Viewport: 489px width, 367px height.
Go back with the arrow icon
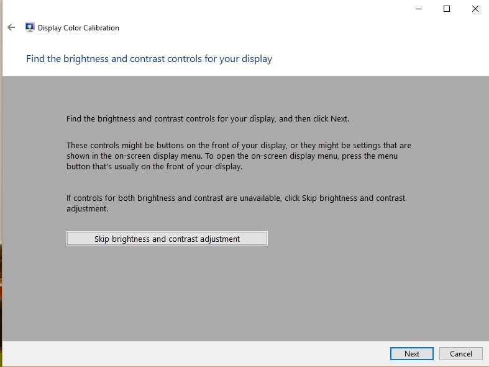point(11,27)
